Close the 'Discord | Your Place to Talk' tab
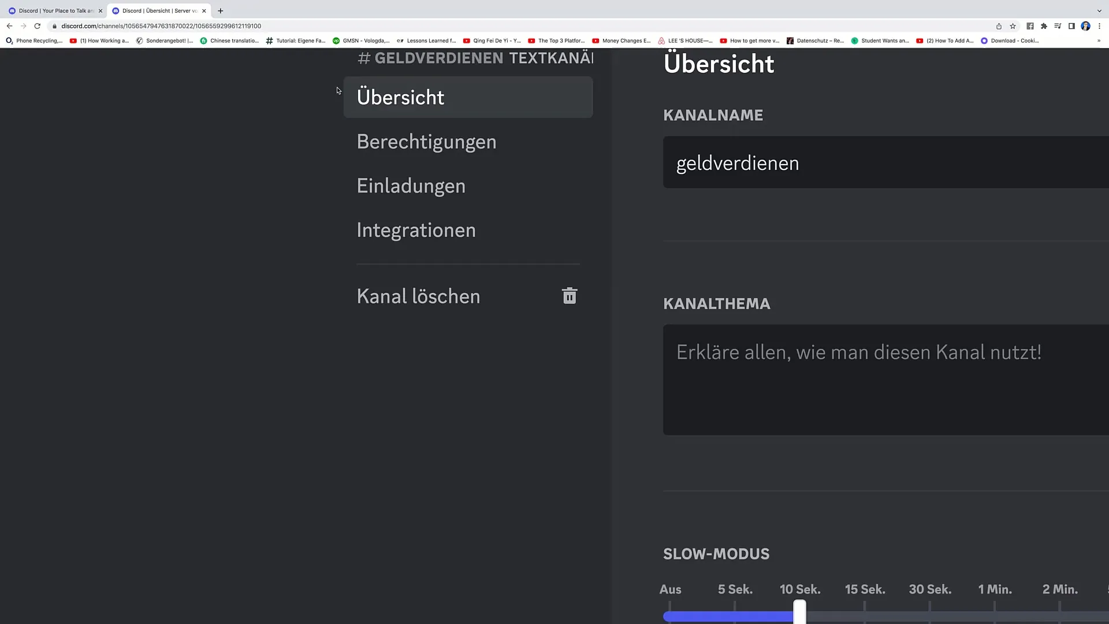The width and height of the screenshot is (1109, 624). [x=100, y=10]
